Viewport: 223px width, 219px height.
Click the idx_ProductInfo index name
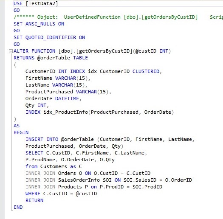[x=66, y=112]
